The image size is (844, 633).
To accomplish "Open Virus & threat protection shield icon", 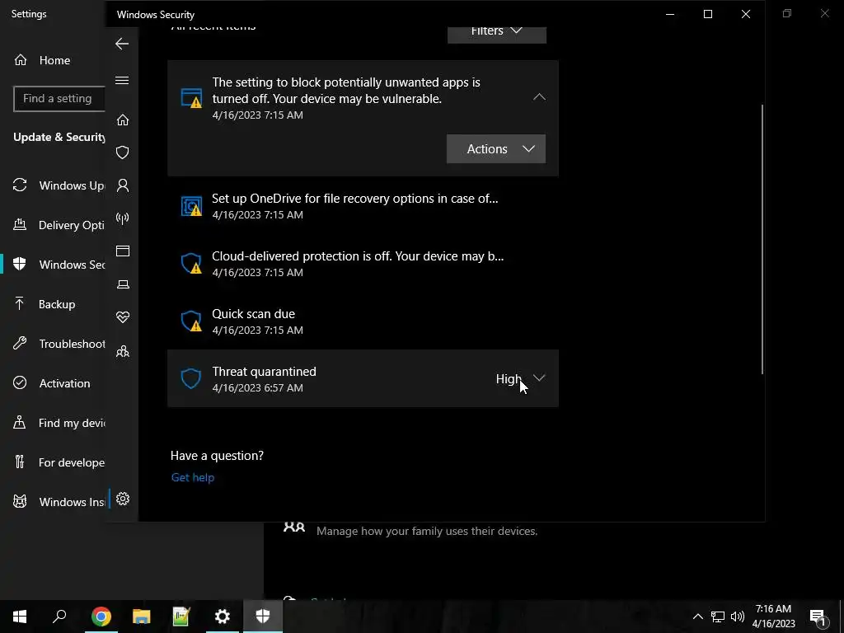I will [x=123, y=152].
